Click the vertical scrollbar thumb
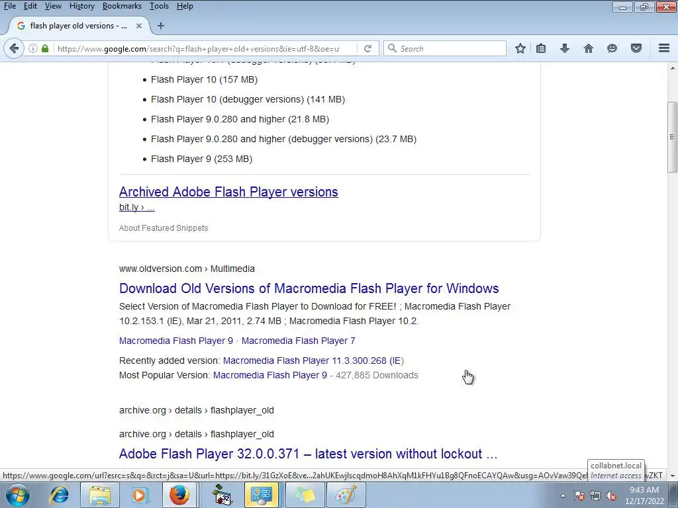678x508 pixels. (x=673, y=138)
